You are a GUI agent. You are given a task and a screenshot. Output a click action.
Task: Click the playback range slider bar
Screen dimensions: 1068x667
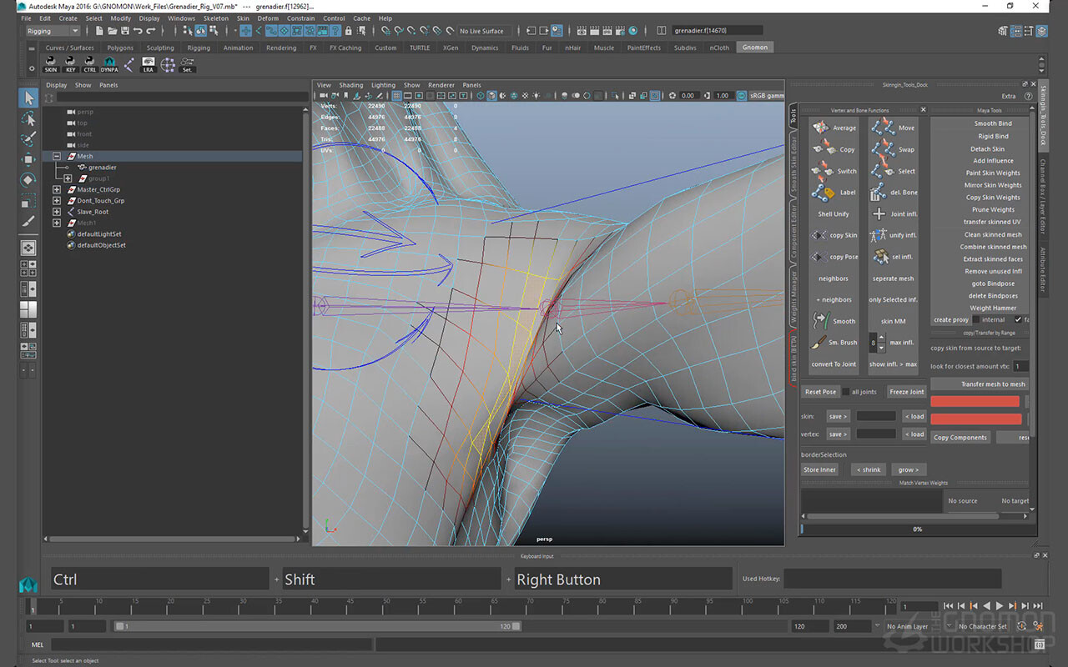coord(318,626)
